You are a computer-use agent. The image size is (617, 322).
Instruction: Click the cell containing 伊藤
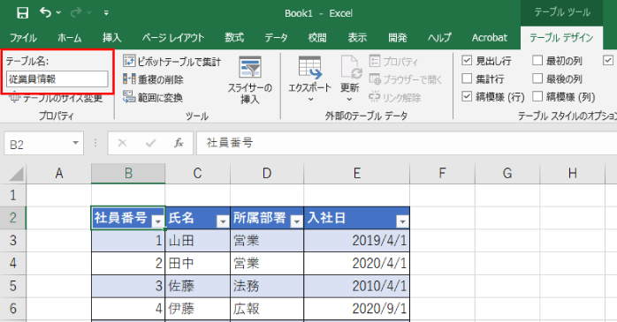click(198, 309)
